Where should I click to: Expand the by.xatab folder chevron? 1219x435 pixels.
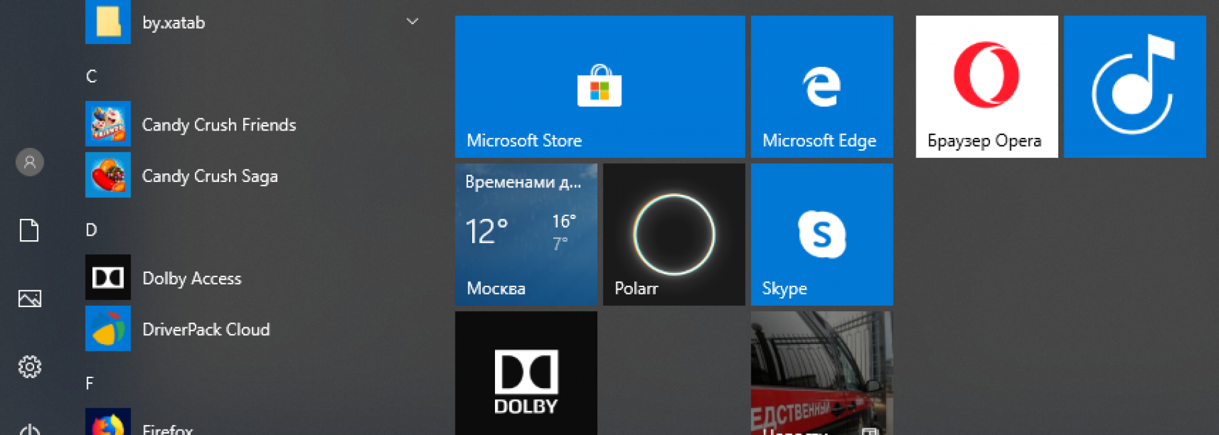(413, 22)
